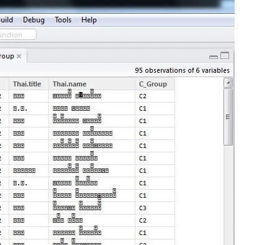This screenshot has width=280, height=245.
Task: Open the Help menu
Action: click(89, 20)
